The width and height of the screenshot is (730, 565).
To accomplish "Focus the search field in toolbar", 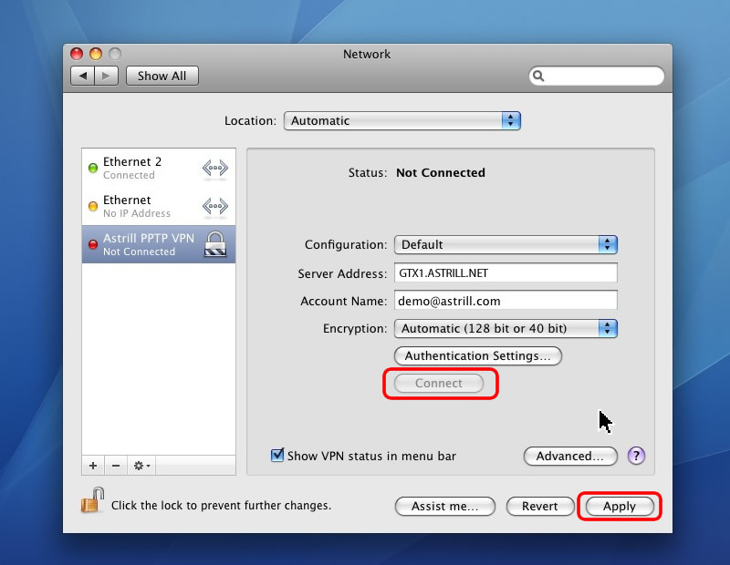I will coord(602,77).
